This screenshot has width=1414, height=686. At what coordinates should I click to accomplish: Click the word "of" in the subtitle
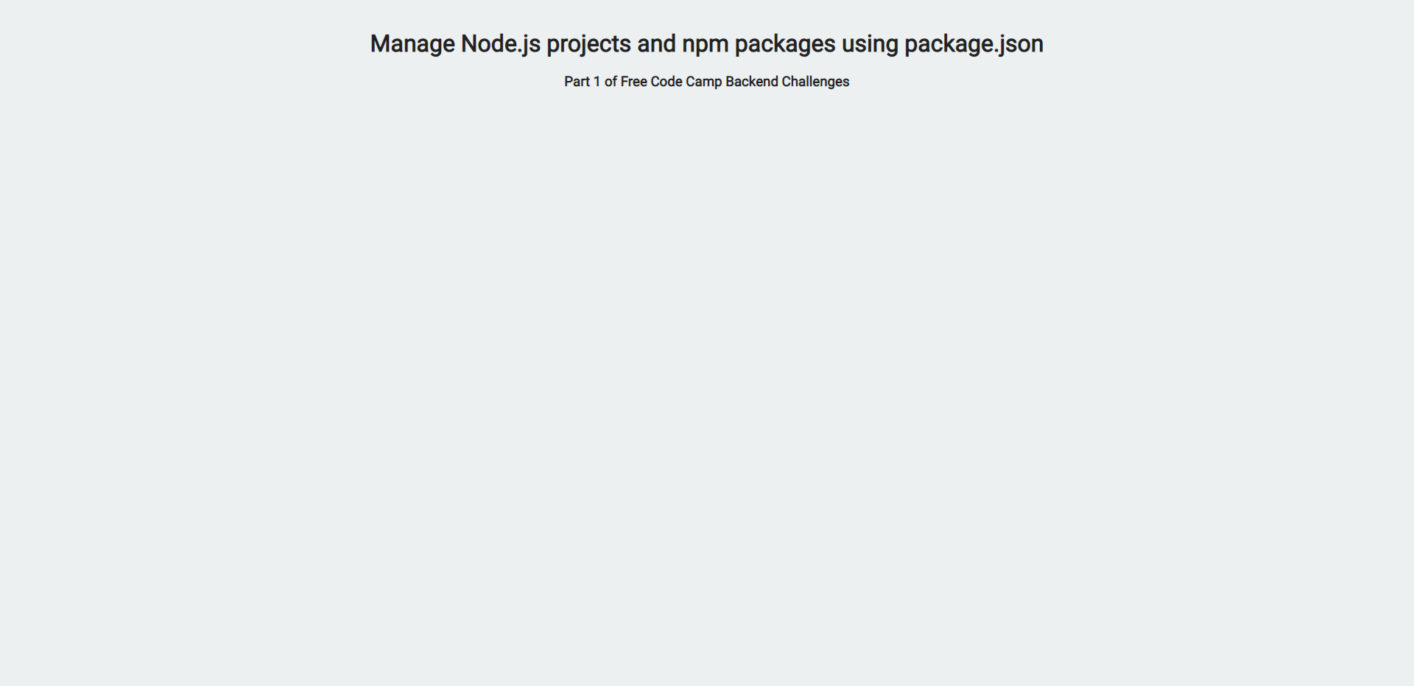coord(611,82)
